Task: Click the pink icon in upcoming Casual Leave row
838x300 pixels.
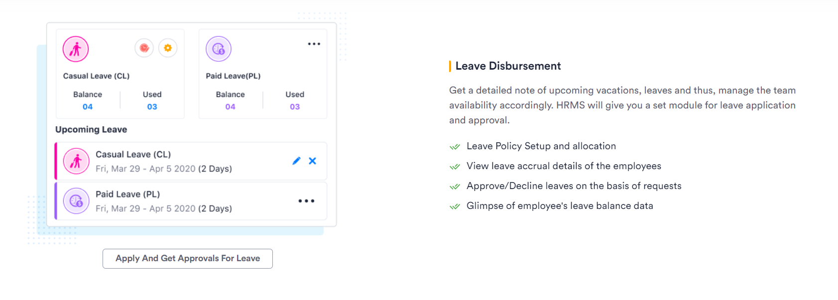Action: (x=76, y=161)
